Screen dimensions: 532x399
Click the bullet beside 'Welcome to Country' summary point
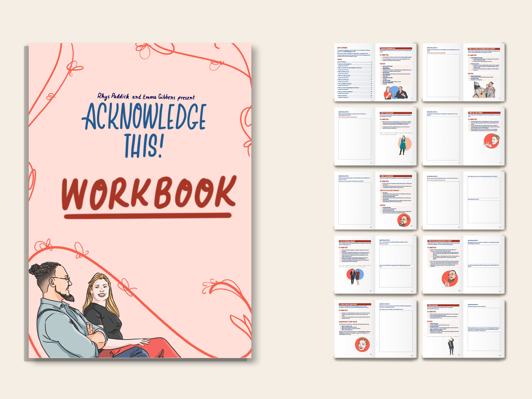(470, 64)
